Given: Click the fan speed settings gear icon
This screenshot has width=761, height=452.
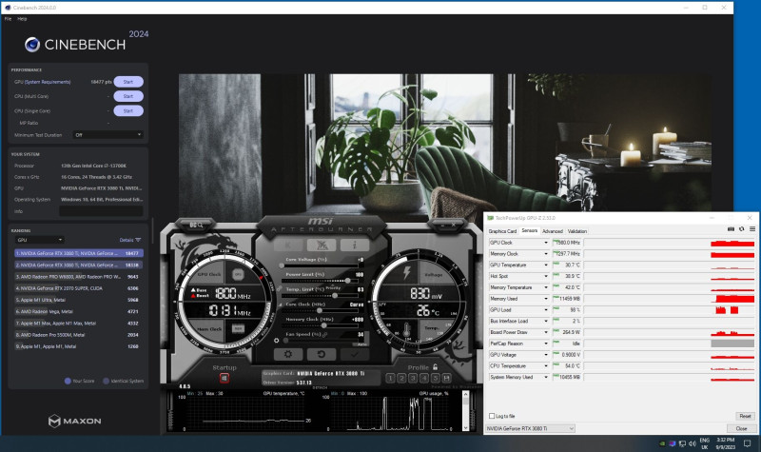Looking at the screenshot, I should (x=277, y=341).
